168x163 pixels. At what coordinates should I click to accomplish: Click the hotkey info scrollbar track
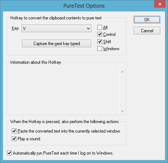coord(122,92)
